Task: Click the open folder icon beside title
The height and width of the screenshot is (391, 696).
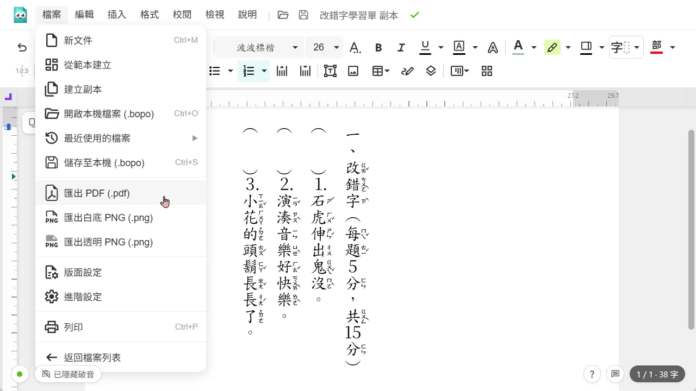Action: point(283,15)
